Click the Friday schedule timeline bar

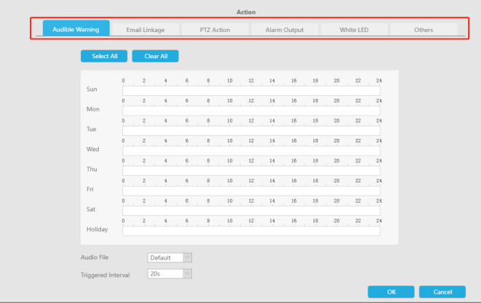pyautogui.click(x=251, y=191)
